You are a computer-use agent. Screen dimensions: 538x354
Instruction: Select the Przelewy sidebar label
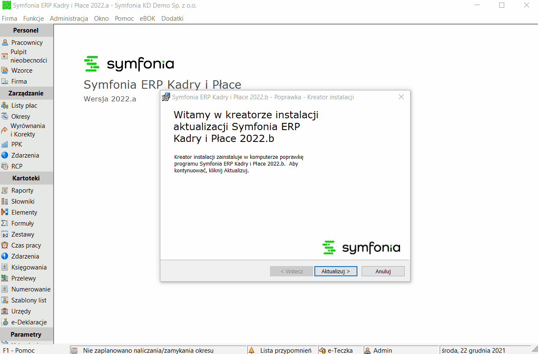24,278
